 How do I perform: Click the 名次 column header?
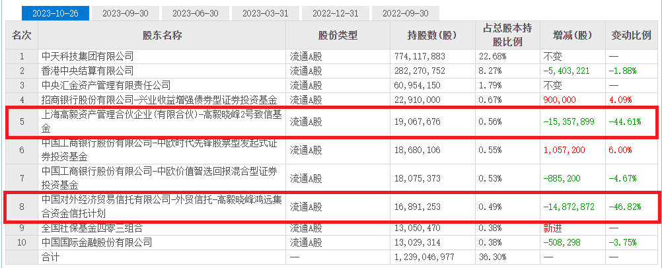(x=22, y=36)
